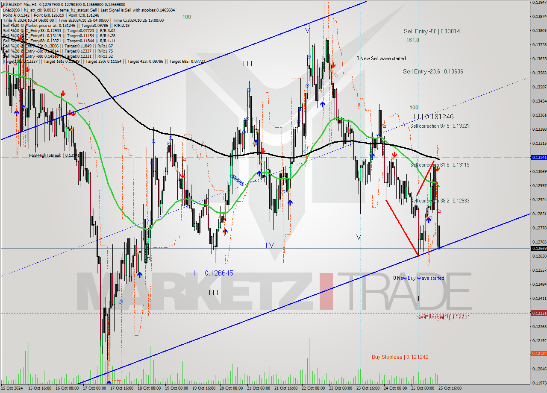
Task: Click the 'I I I 0.126645' wave label
Action: click(213, 273)
